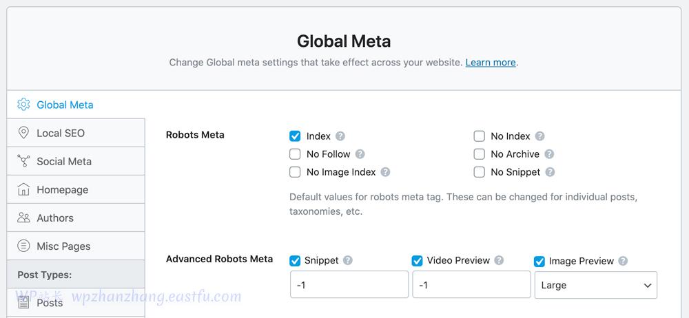689x318 pixels.
Task: Switch to the Authors tab
Action: (x=76, y=218)
